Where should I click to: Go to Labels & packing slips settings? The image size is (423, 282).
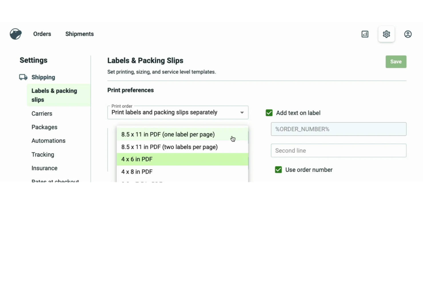point(54,95)
